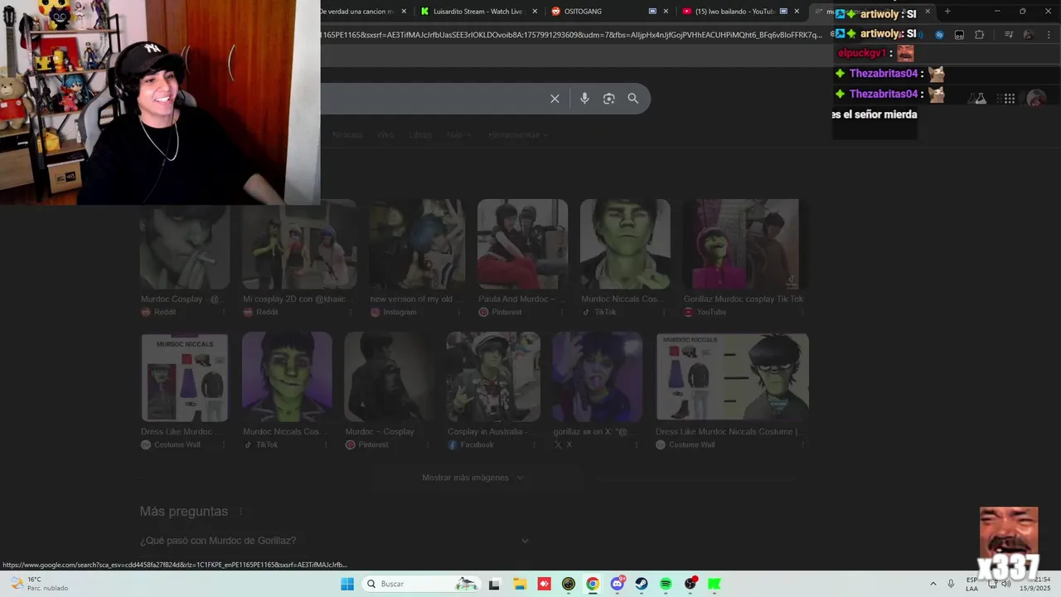Clear the Google search box text

(555, 99)
